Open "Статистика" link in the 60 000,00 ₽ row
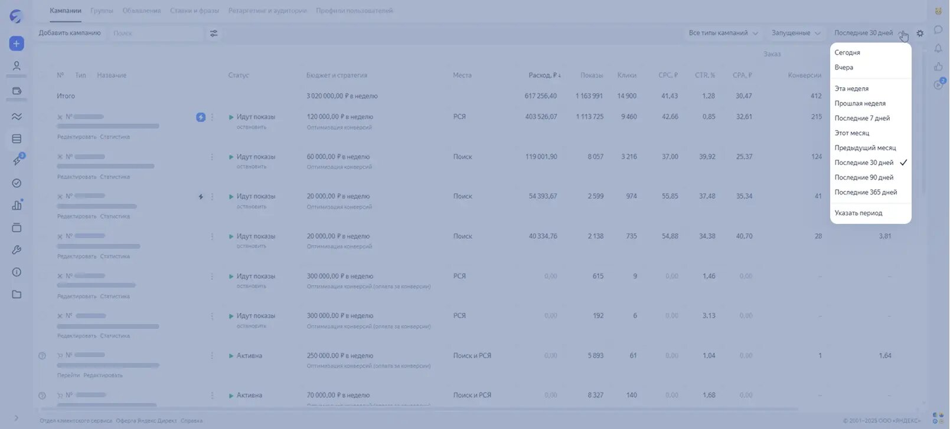 115,177
